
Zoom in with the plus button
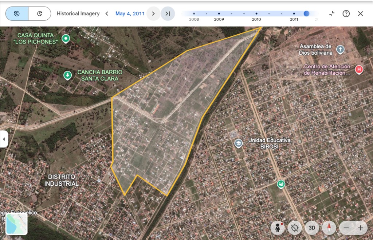tap(360, 228)
